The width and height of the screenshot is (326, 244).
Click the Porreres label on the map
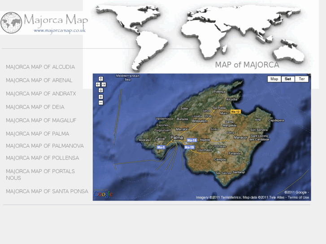pyautogui.click(x=220, y=146)
